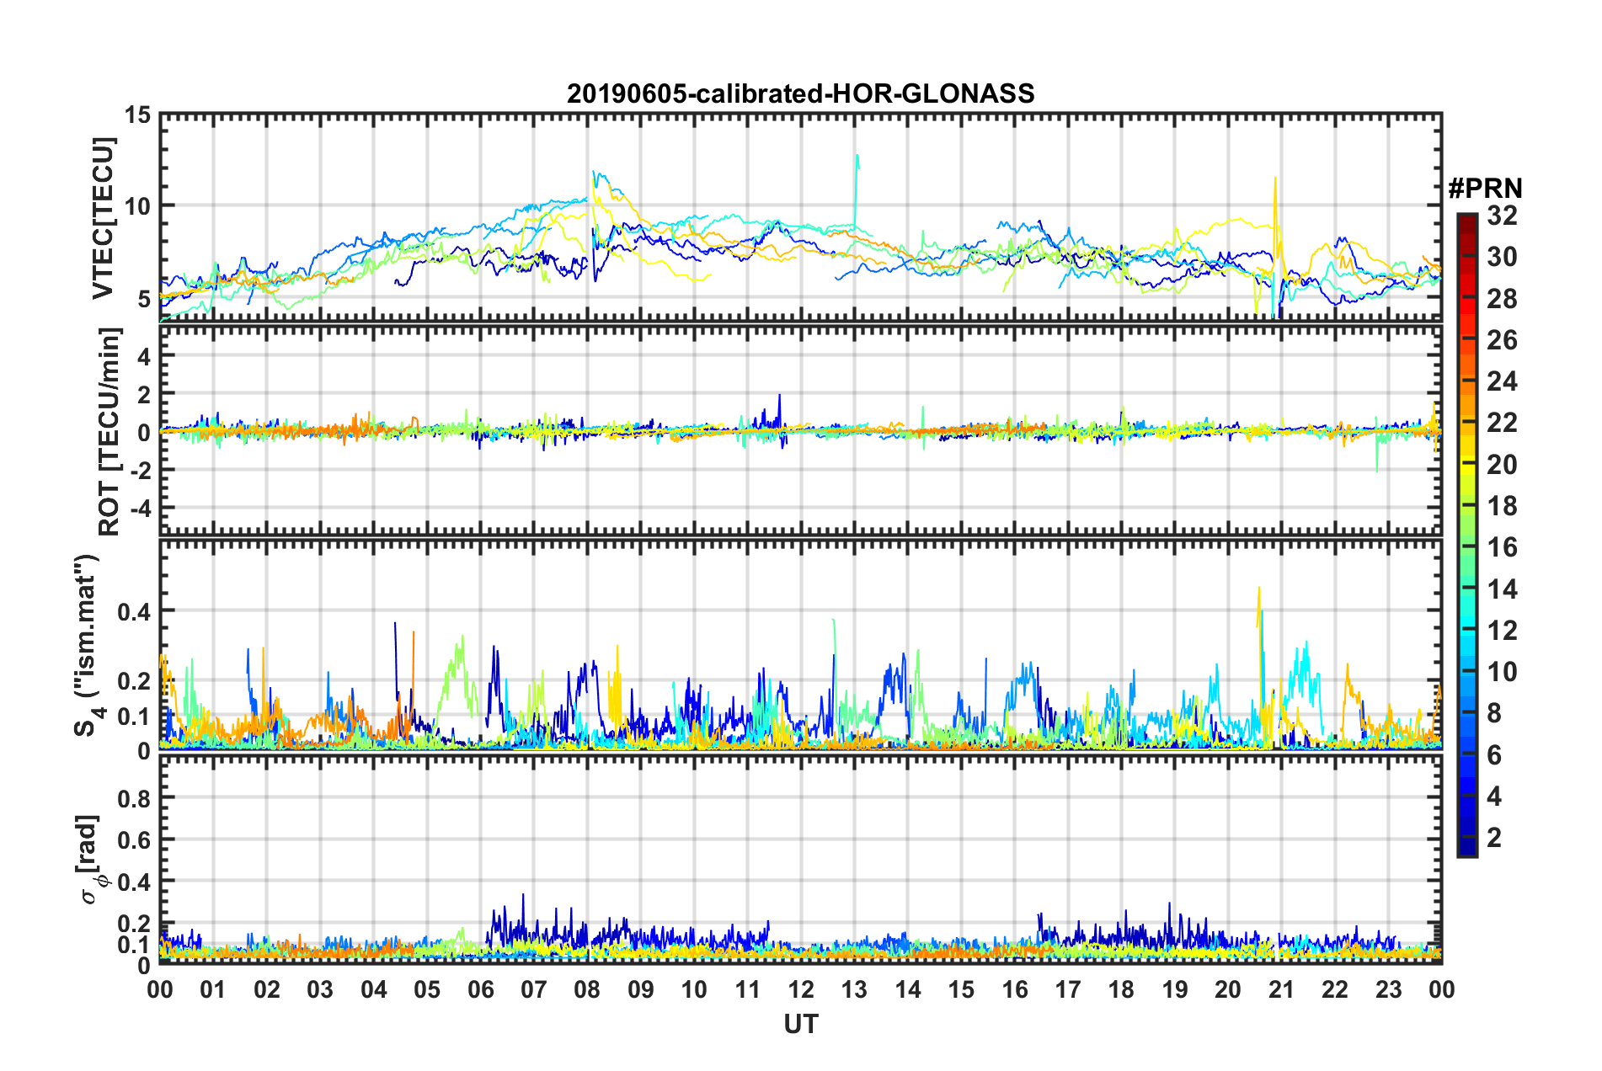1602x1071 pixels.
Task: Click the σφ[rad] y-axis label
Action: click(x=90, y=859)
